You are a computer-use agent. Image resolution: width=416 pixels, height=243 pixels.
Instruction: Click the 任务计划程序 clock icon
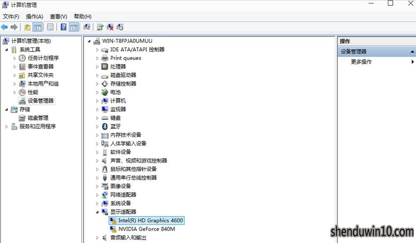[x=22, y=58]
